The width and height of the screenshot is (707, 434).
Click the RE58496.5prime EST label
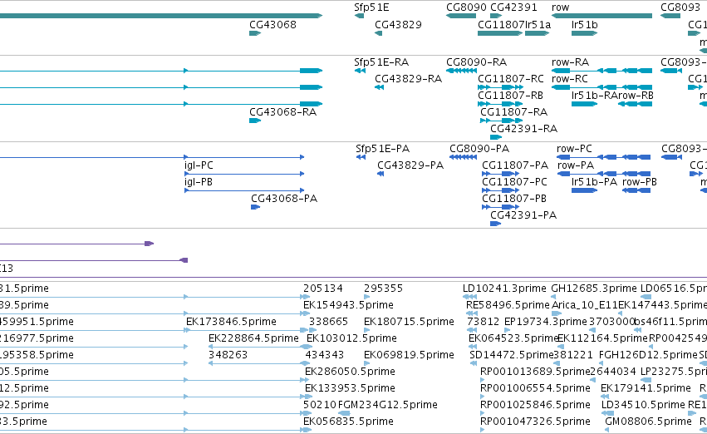(x=508, y=305)
